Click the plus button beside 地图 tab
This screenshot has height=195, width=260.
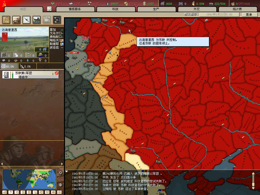tap(49, 9)
